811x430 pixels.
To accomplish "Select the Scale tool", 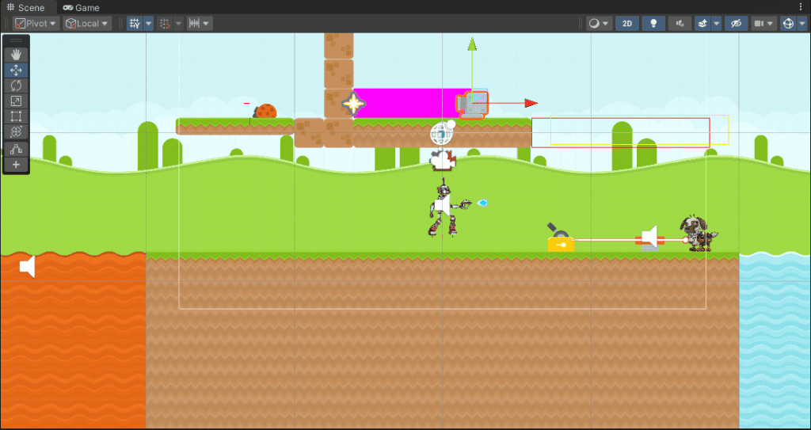I will [16, 101].
